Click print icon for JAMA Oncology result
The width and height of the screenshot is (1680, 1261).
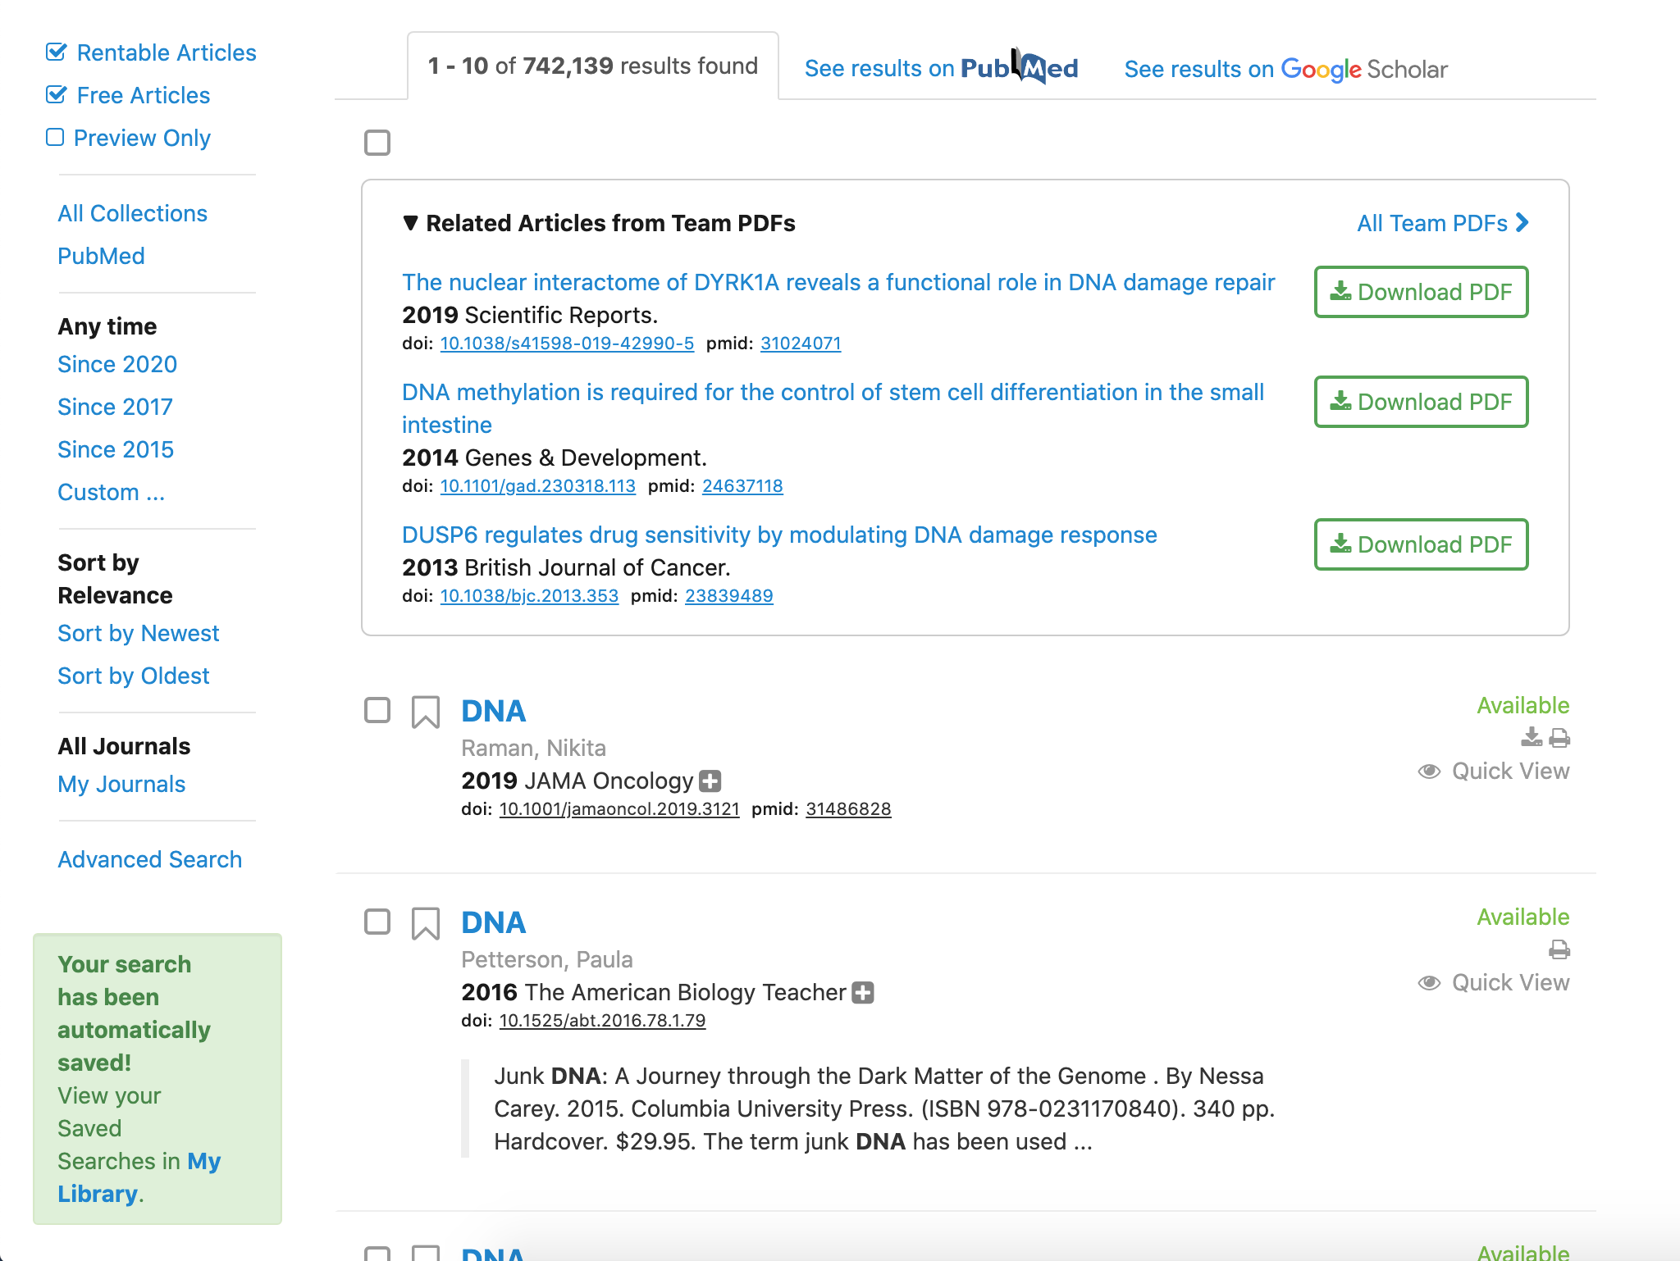(x=1559, y=738)
